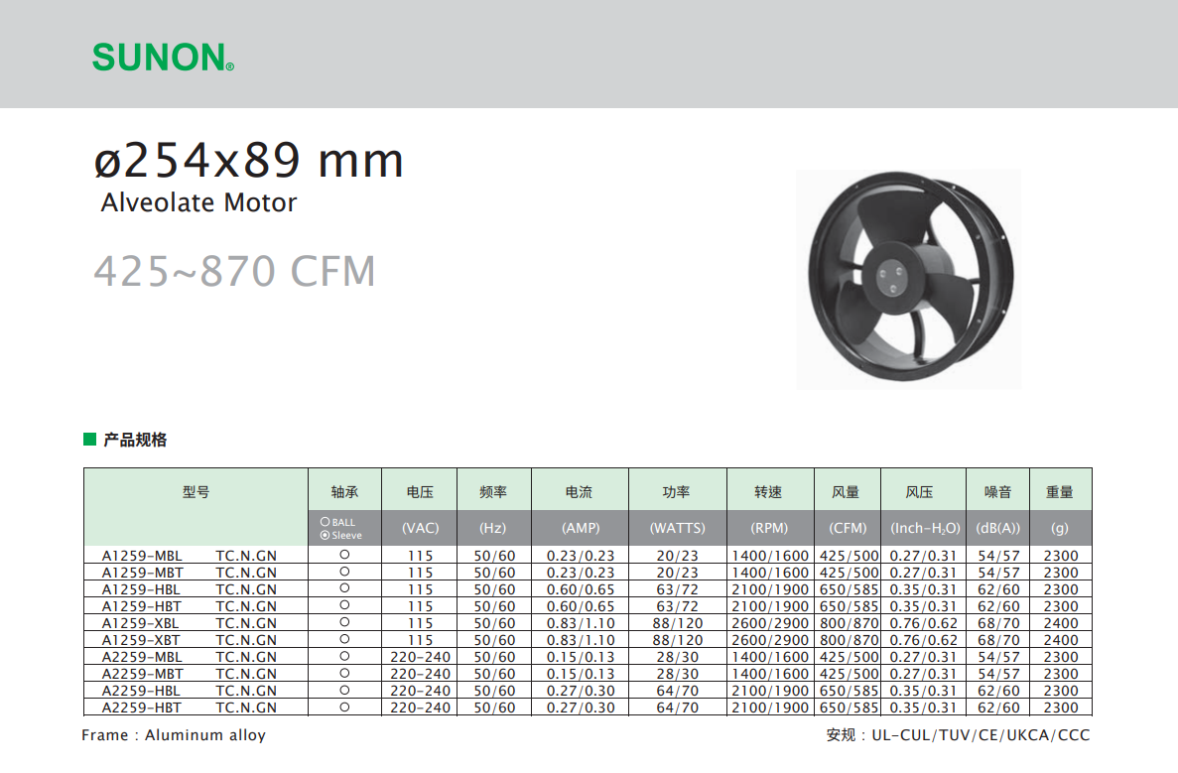Click the 0.60/0.65 current for A1259-HBL
The image size is (1178, 773).
tap(581, 589)
